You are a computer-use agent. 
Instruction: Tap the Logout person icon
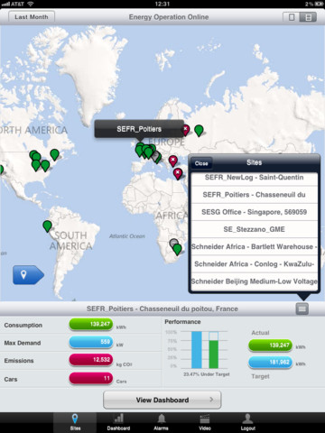point(248,422)
